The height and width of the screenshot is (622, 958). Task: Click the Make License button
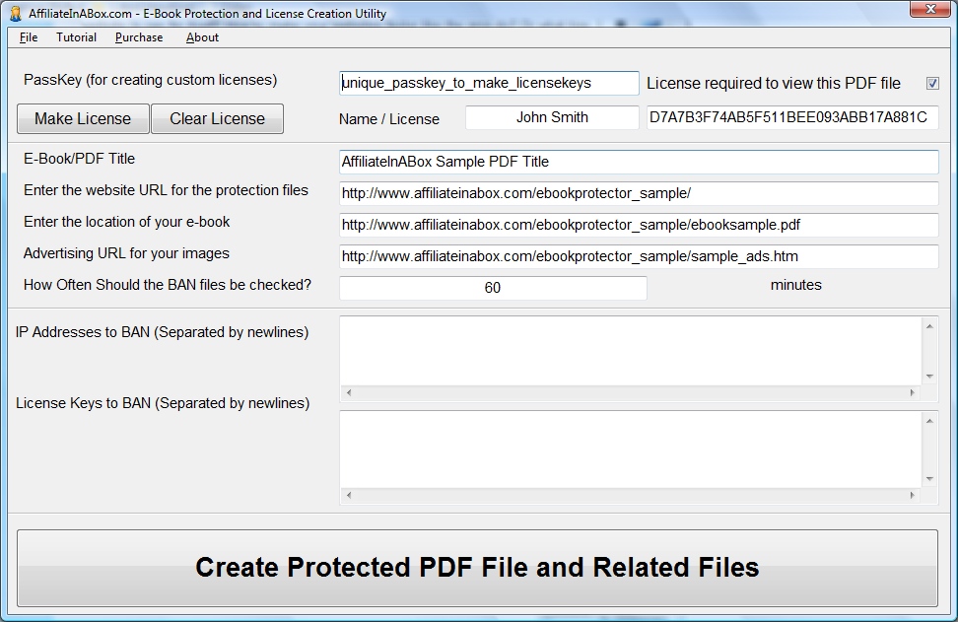coord(83,118)
